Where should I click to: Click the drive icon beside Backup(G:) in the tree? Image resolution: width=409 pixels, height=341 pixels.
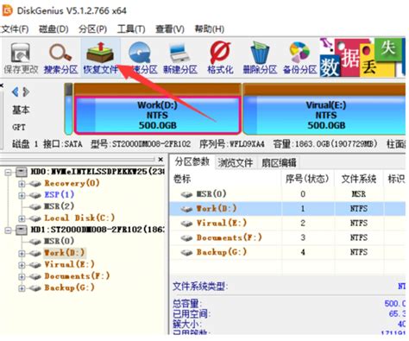coord(35,287)
